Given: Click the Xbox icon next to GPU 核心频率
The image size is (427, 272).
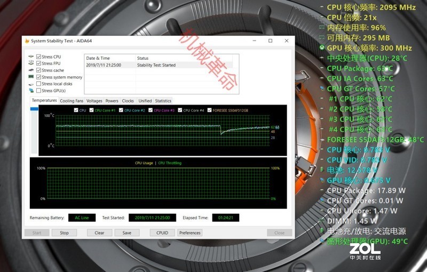Looking at the screenshot, I should click(322, 48).
